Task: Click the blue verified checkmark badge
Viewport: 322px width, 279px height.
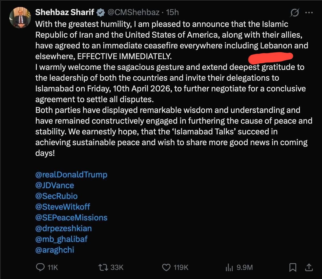Action: pyautogui.click(x=101, y=12)
